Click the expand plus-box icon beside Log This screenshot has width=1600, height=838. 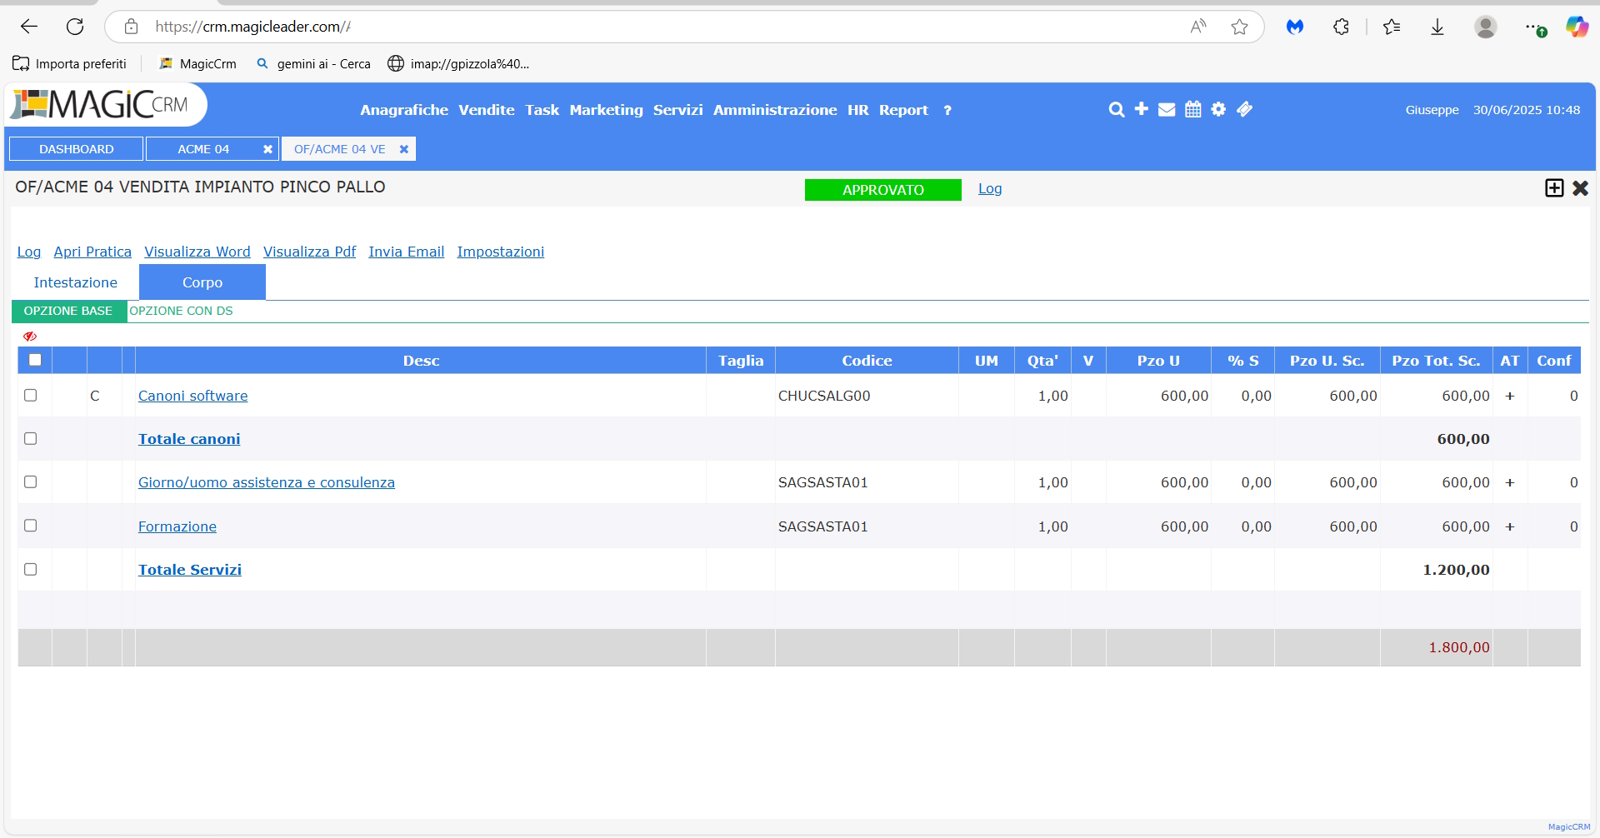pos(1554,188)
